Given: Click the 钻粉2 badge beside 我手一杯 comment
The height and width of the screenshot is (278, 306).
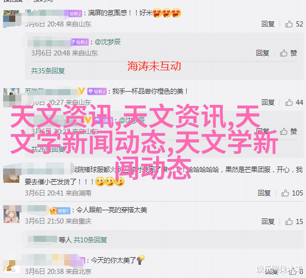Looking at the screenshot, I should tap(97, 91).
